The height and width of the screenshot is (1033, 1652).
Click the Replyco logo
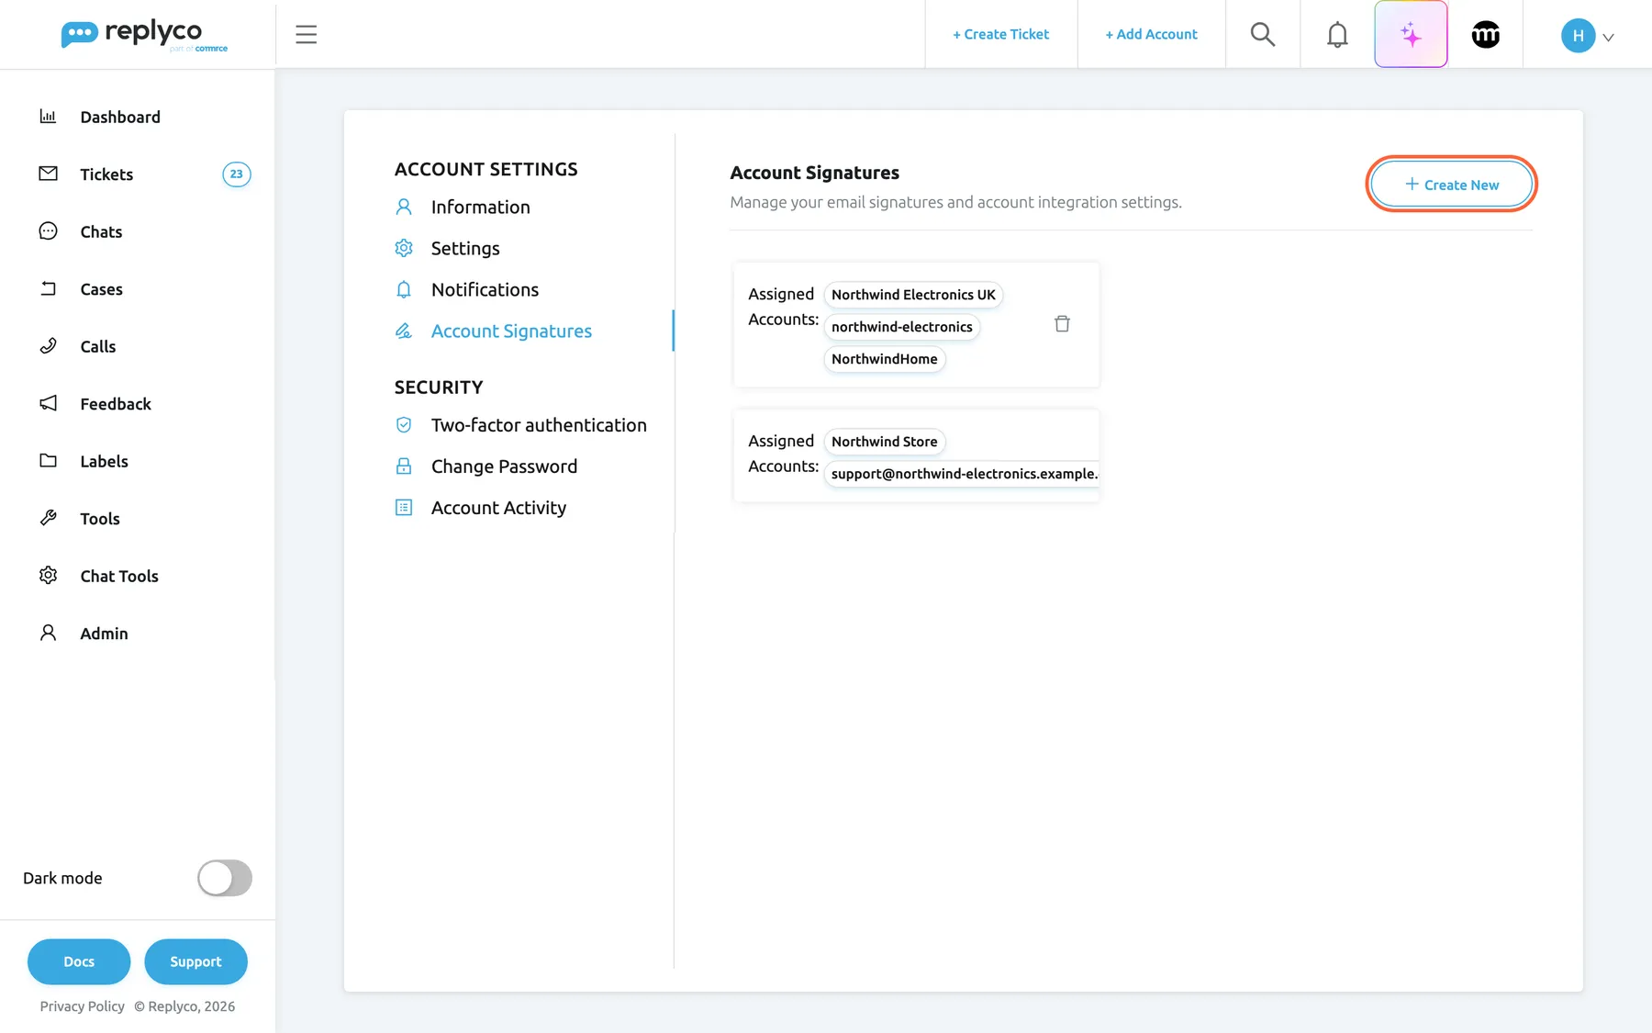click(x=144, y=35)
